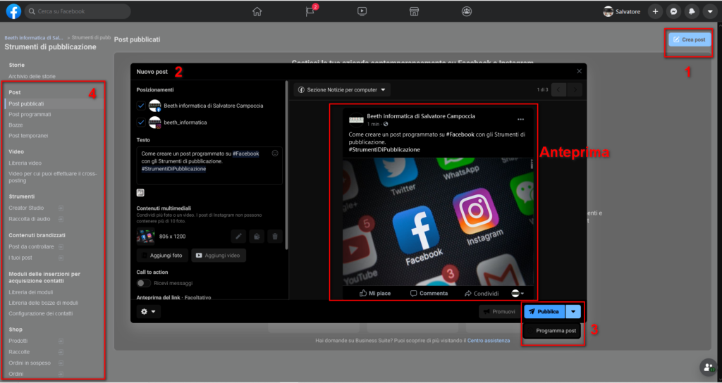Go to the Home feed icon

coord(257,12)
